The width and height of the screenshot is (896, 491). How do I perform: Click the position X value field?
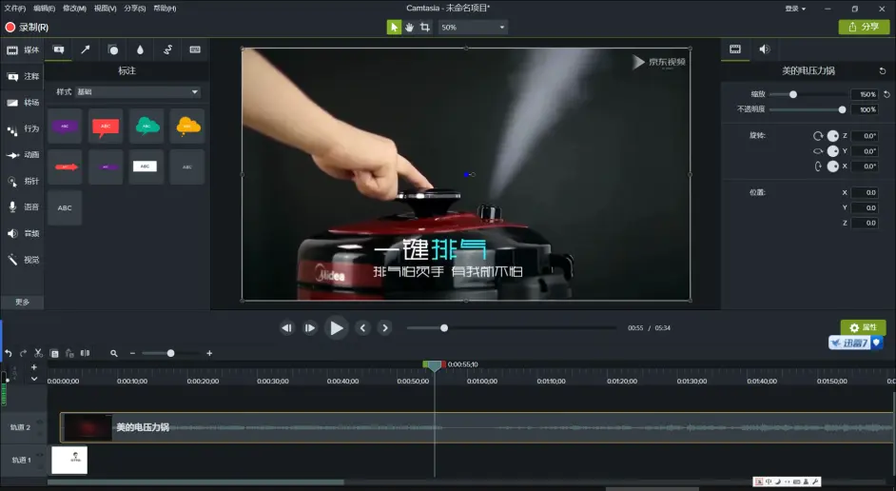coord(864,192)
